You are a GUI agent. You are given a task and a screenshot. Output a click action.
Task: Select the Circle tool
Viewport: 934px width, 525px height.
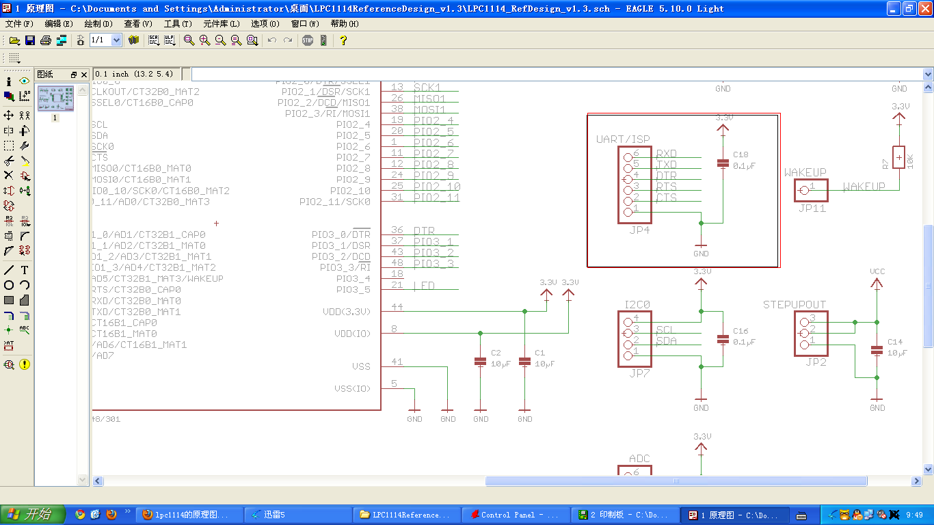(x=9, y=285)
